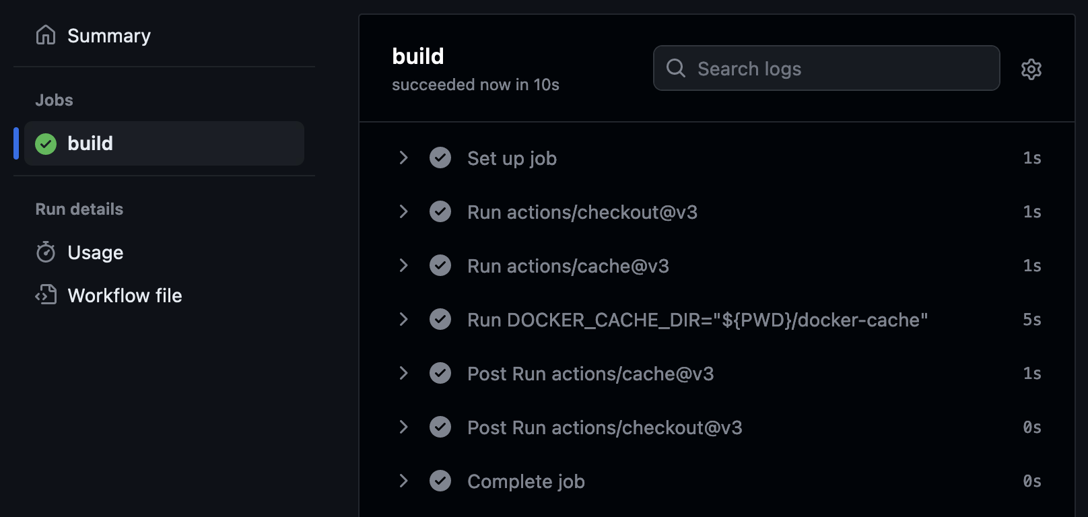Click the checkmark status icon for Set up job
This screenshot has width=1088, height=517.
click(440, 158)
